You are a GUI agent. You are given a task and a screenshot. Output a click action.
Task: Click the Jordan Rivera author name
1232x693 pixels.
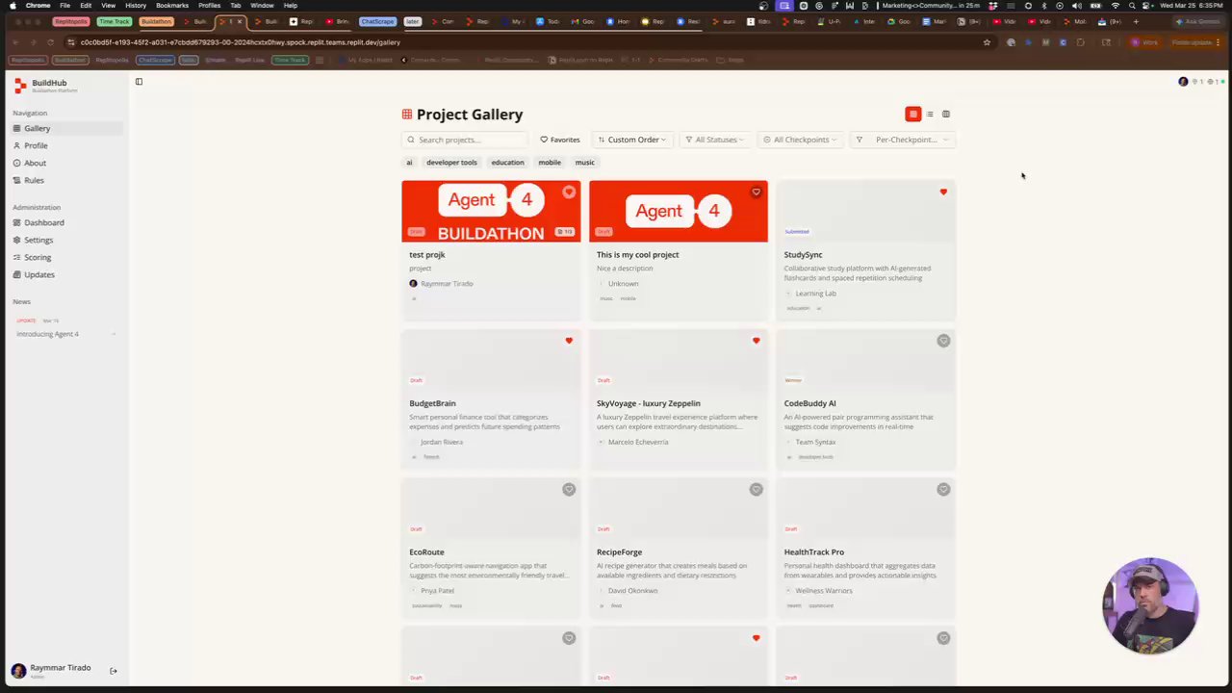[442, 442]
